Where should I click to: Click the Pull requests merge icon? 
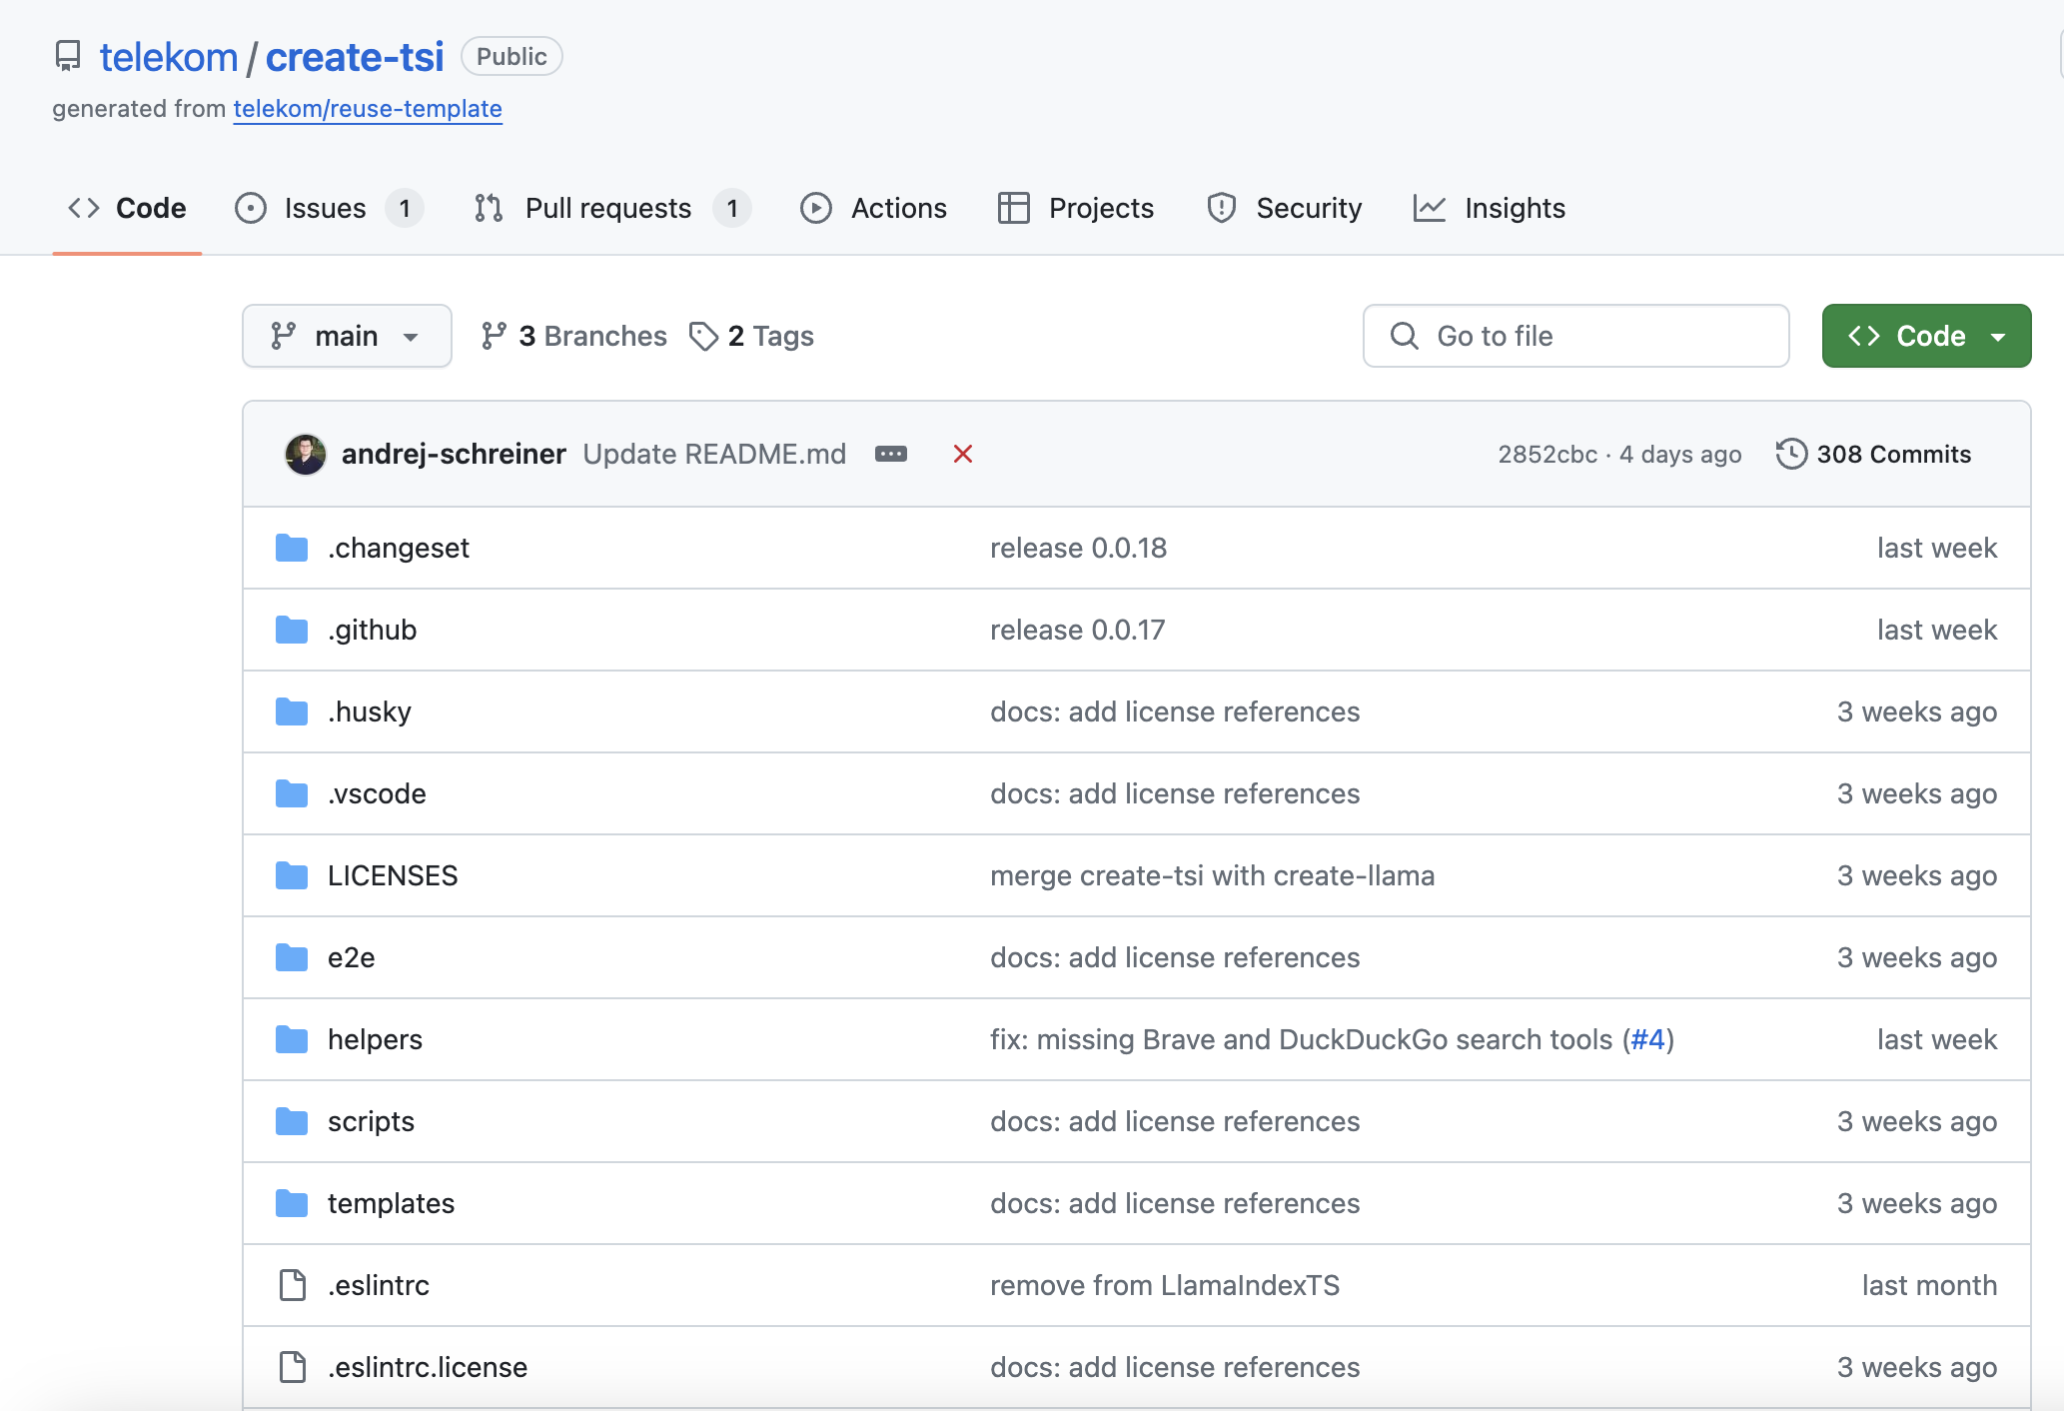[x=489, y=208]
